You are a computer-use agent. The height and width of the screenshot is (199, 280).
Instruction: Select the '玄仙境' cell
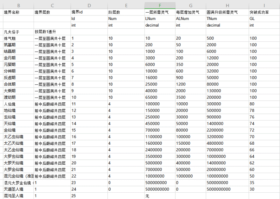pos(19,117)
